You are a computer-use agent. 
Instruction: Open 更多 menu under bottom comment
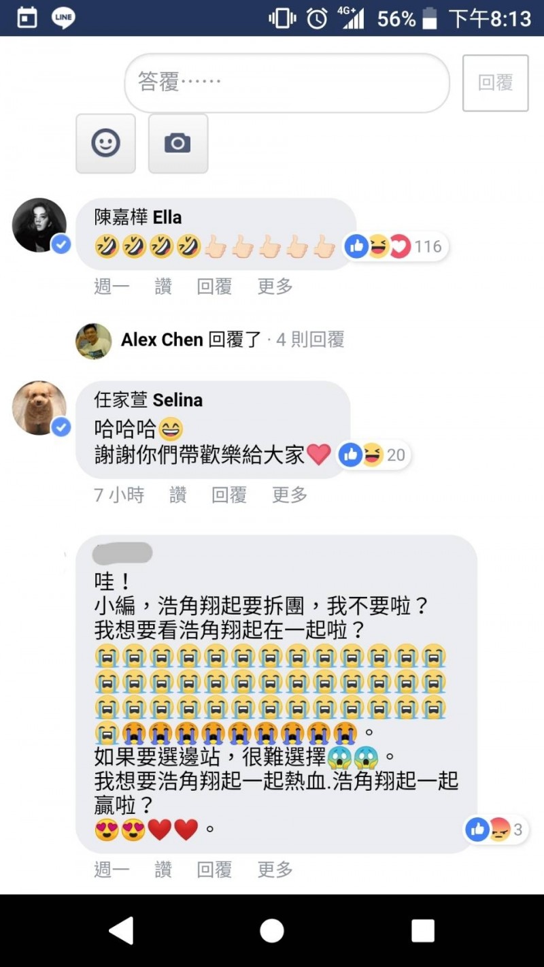tap(275, 869)
